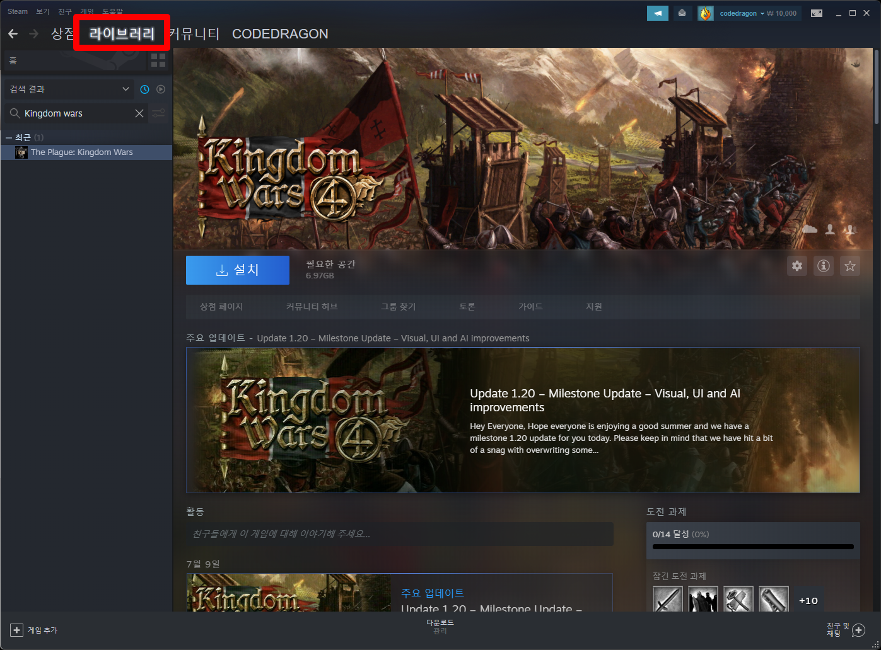Go back with the left arrow
The width and height of the screenshot is (881, 650).
pos(13,33)
